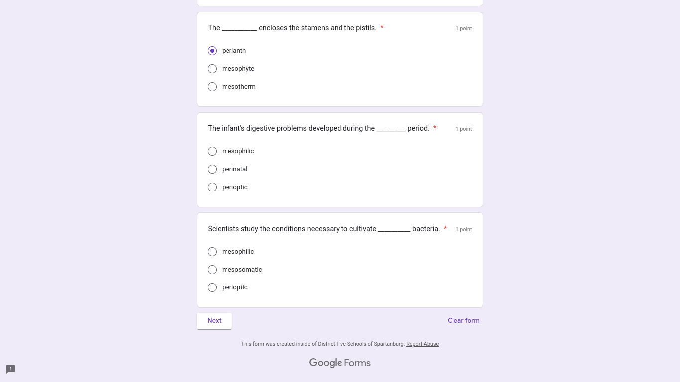Choose mesophilic for the bacteria question
The height and width of the screenshot is (382, 680).
pos(212,252)
